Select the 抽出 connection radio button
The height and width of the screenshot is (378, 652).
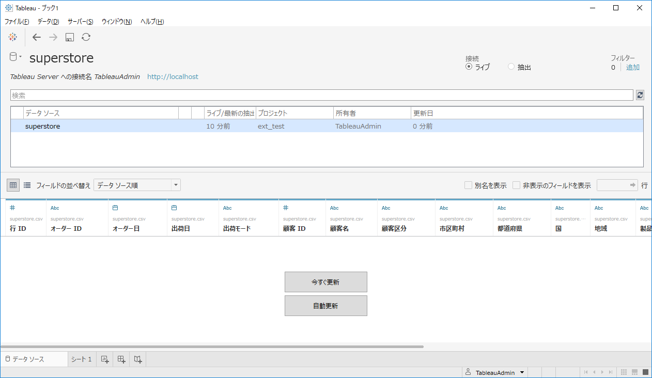click(511, 67)
